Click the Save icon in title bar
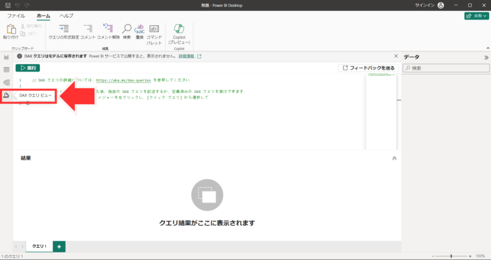 8,6
